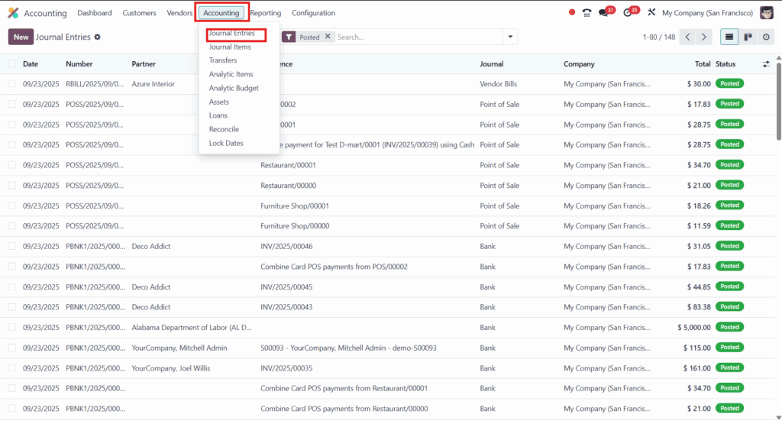The image size is (782, 421).
Task: Open the optional columns adjuster
Action: pos(766,64)
